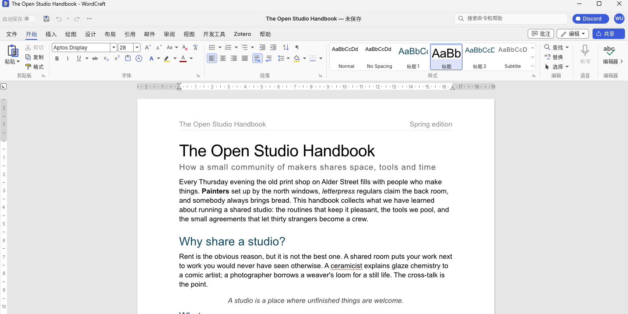This screenshot has width=628, height=314.
Task: Click the clear formatting eraser icon
Action: (x=185, y=47)
